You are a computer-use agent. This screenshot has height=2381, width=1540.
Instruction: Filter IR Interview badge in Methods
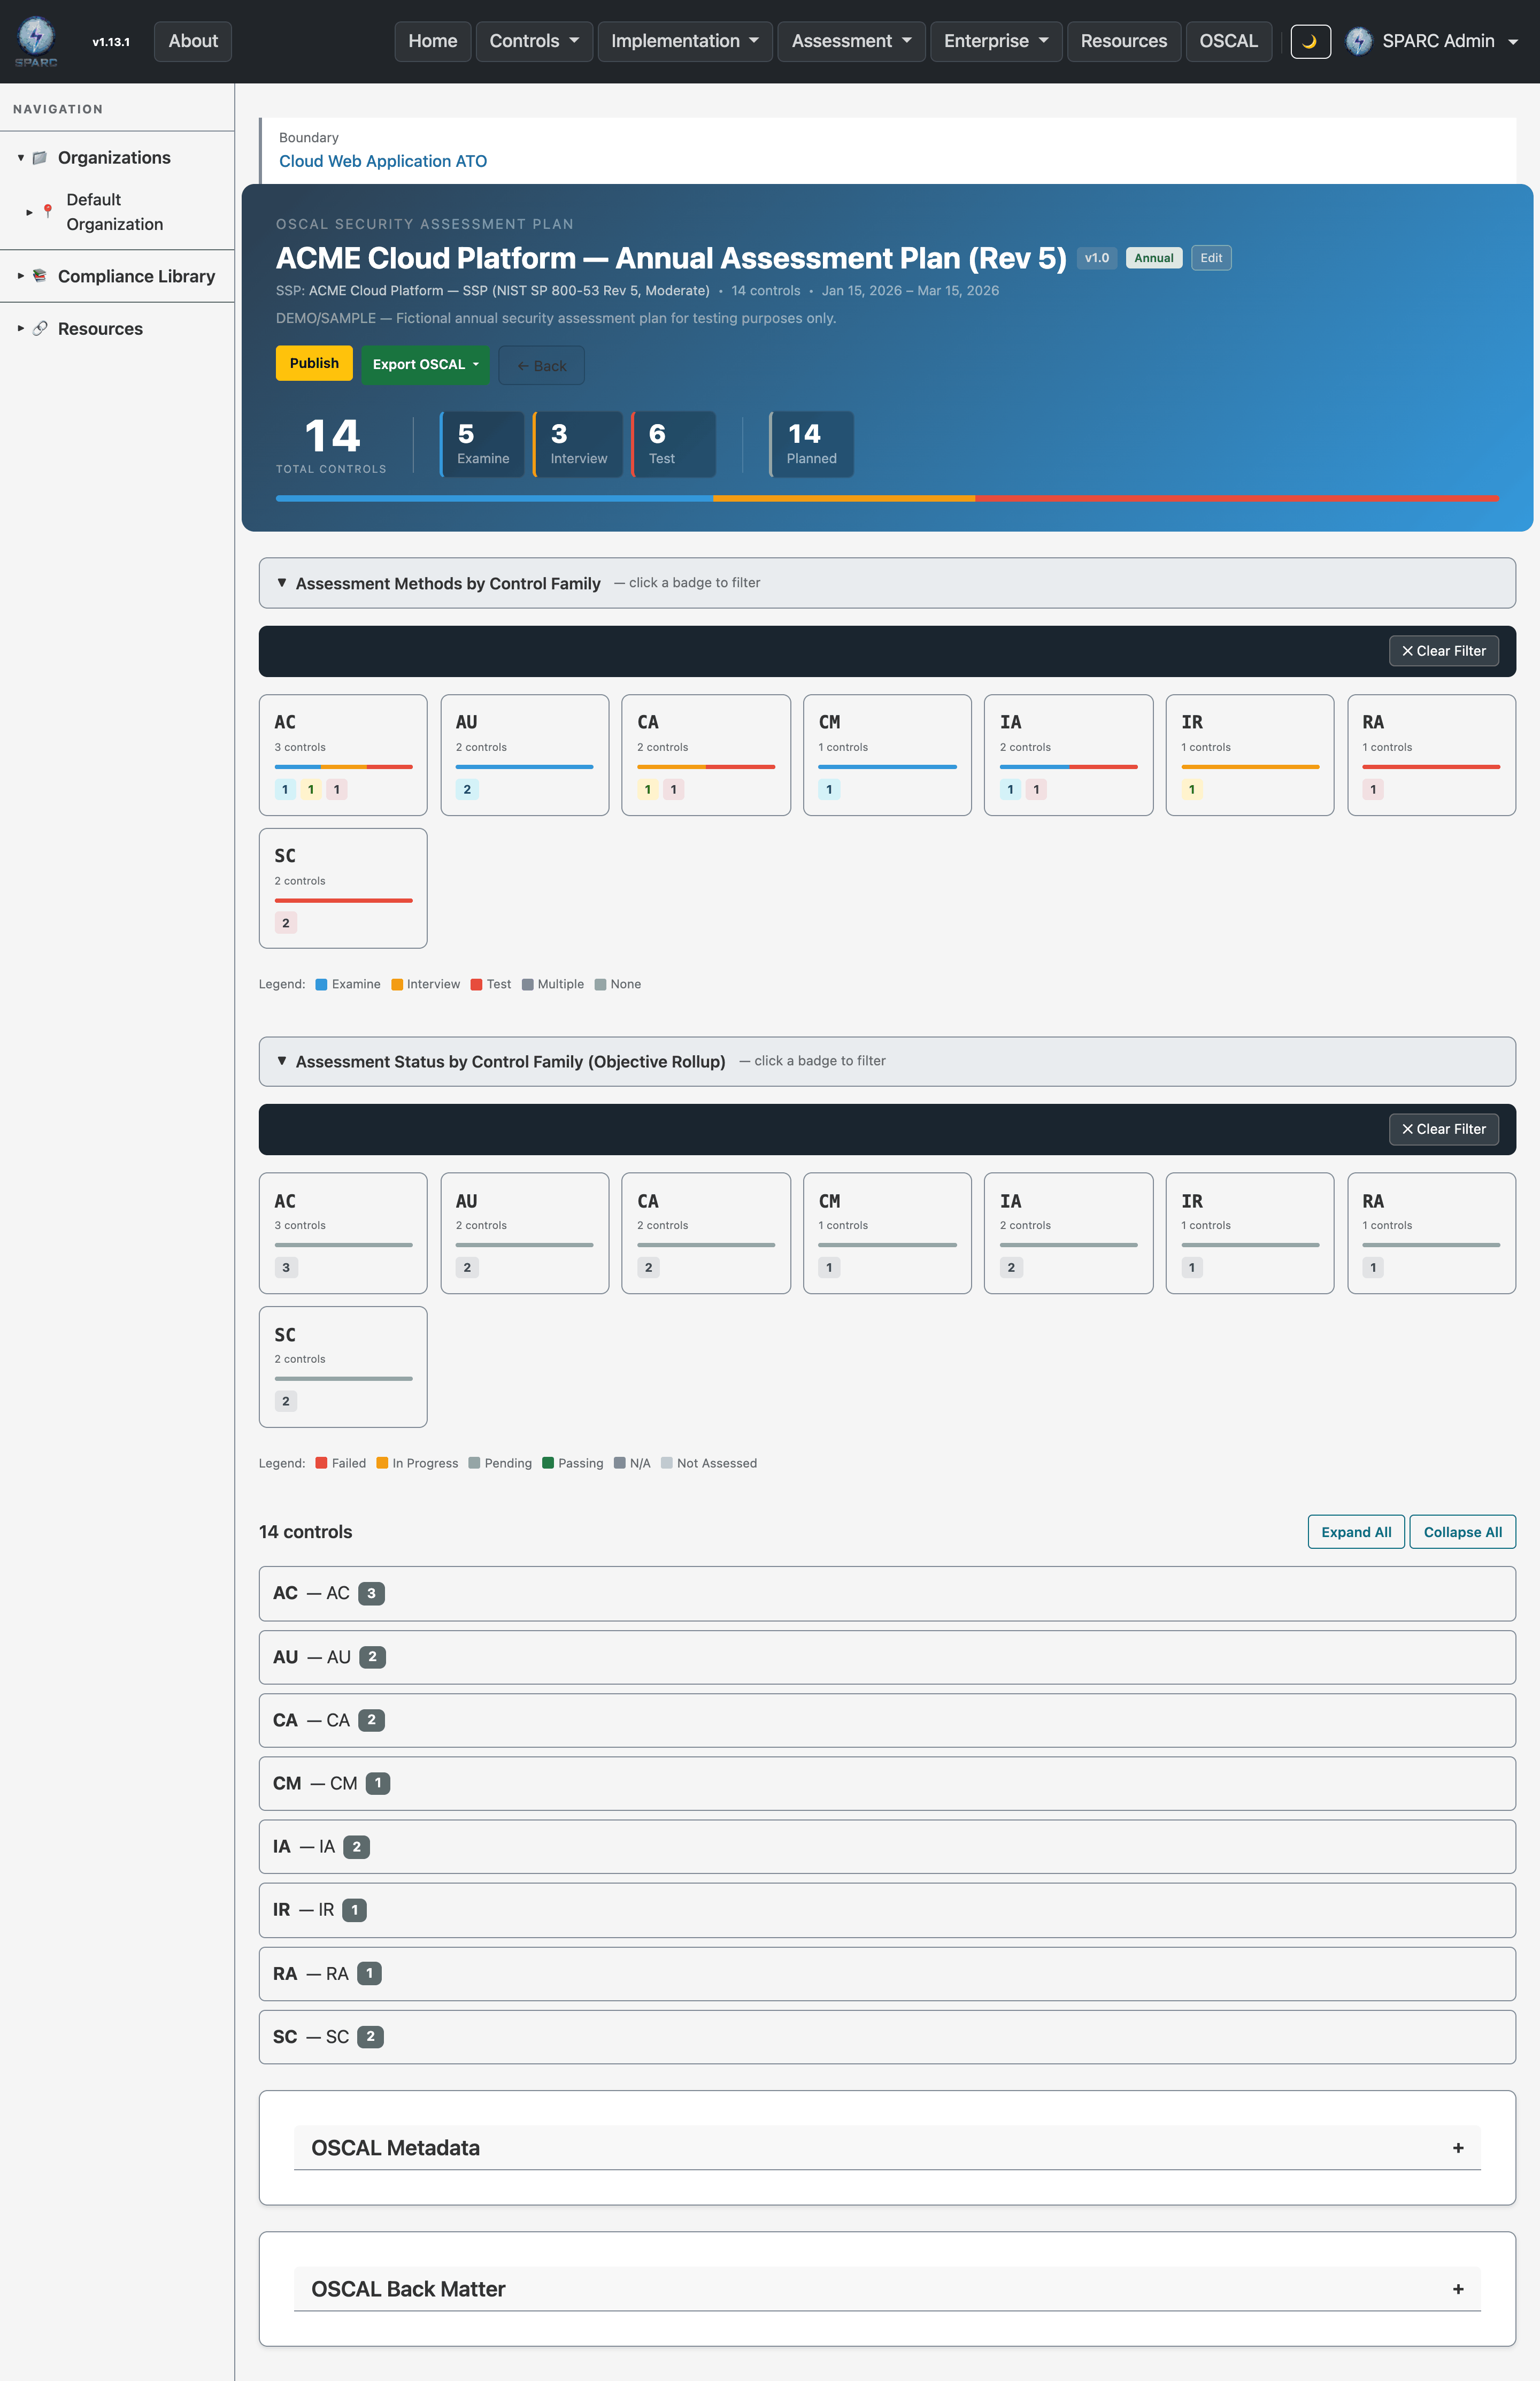coord(1192,789)
